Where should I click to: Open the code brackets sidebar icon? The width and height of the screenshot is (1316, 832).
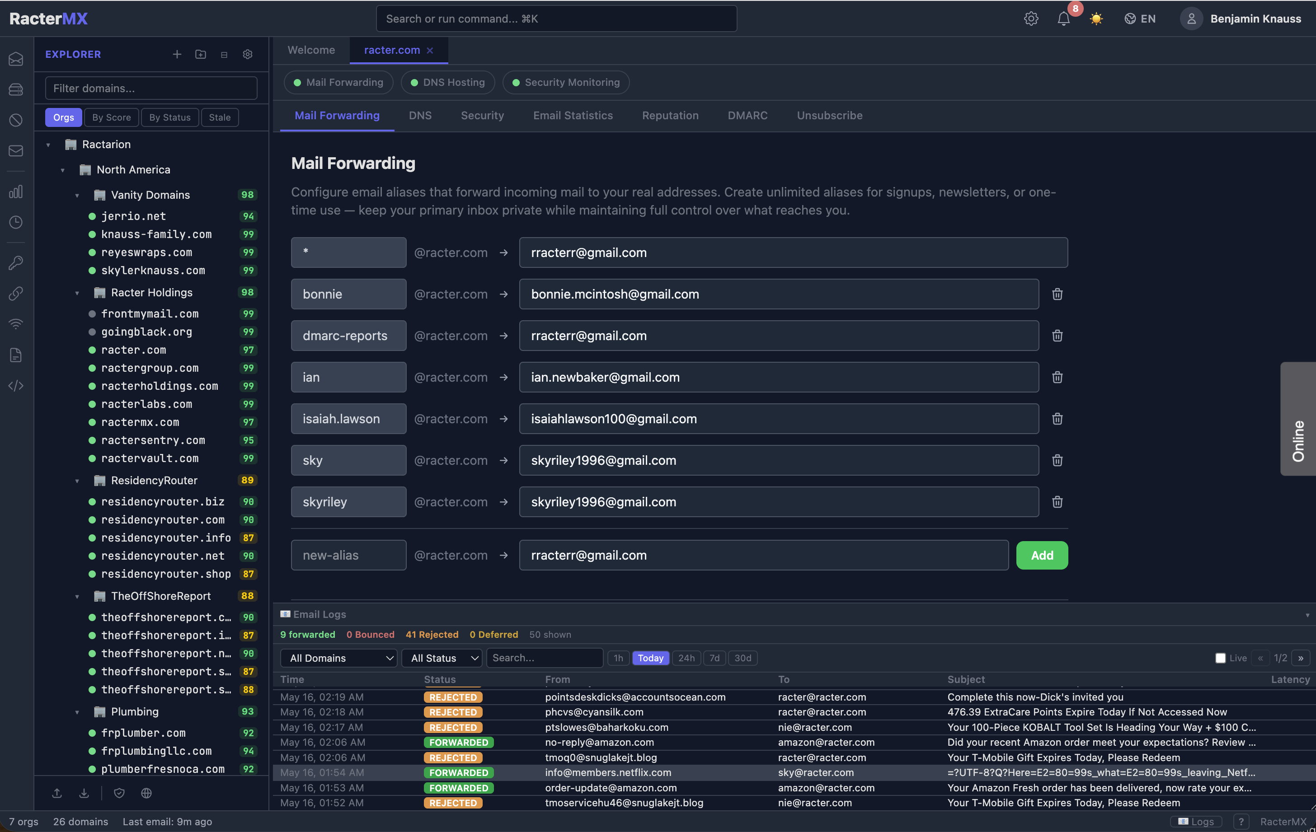coord(16,386)
